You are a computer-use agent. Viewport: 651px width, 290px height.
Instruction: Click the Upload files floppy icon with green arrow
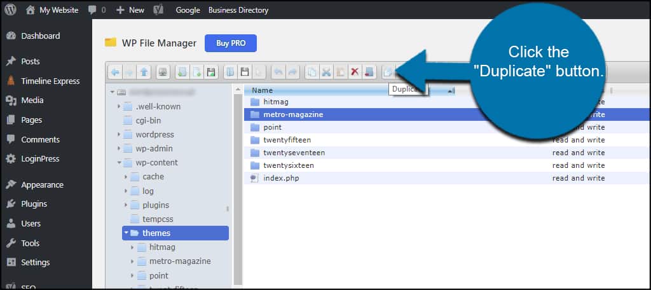[x=211, y=72]
